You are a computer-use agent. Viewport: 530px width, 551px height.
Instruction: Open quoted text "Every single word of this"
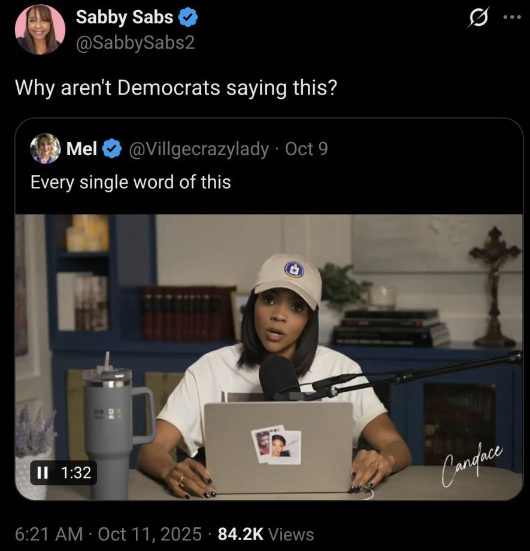(x=131, y=182)
